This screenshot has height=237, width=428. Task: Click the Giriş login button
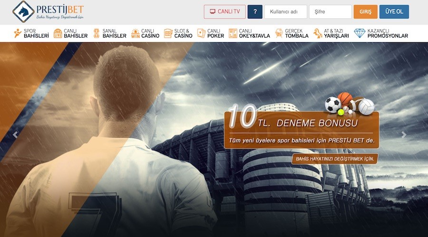[x=366, y=12]
